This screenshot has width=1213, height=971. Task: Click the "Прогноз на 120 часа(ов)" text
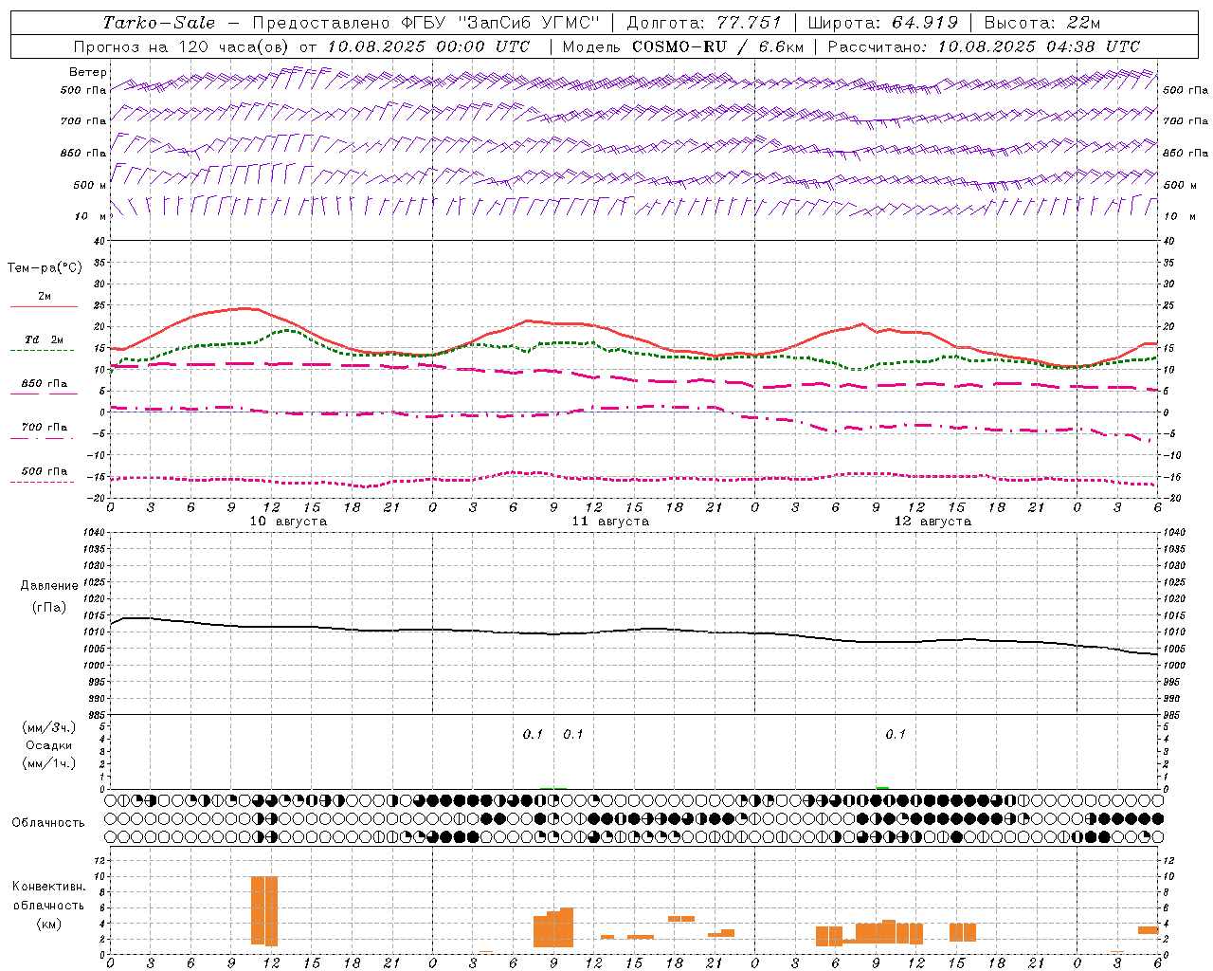click(x=182, y=46)
